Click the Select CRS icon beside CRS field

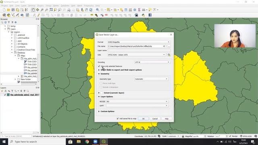pyautogui.click(x=169, y=55)
